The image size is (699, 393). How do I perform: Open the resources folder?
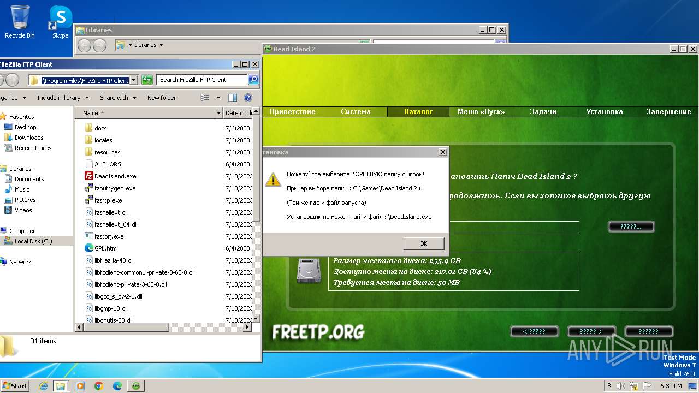(x=107, y=152)
